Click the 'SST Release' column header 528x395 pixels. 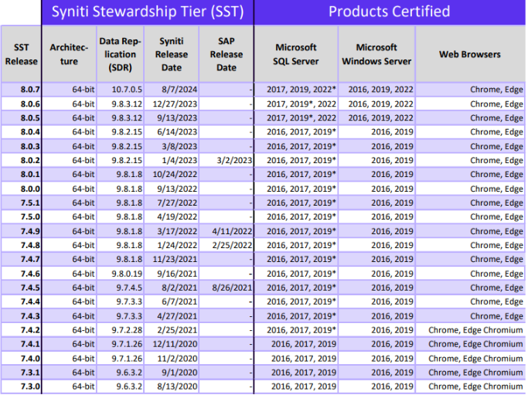[21, 54]
